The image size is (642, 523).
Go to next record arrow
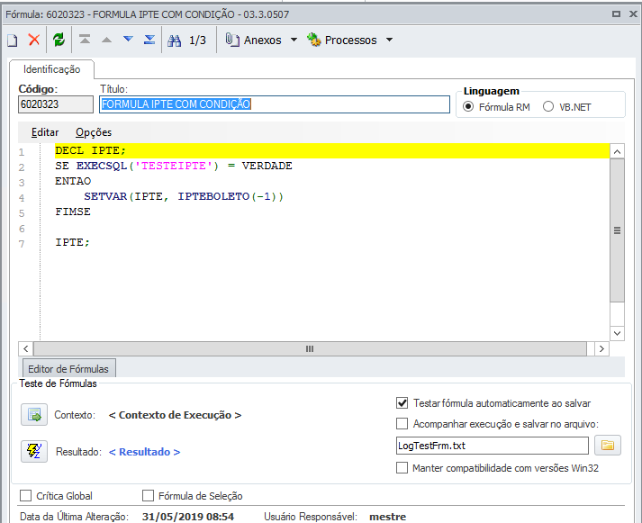(128, 39)
